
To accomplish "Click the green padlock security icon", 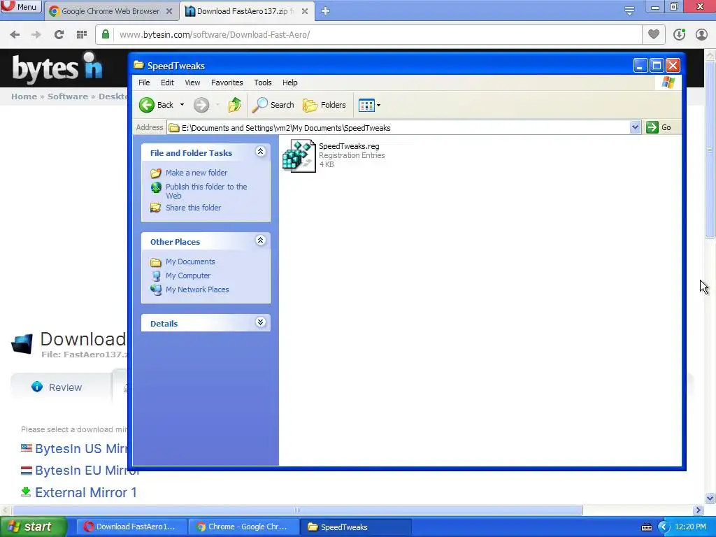I will click(x=106, y=35).
